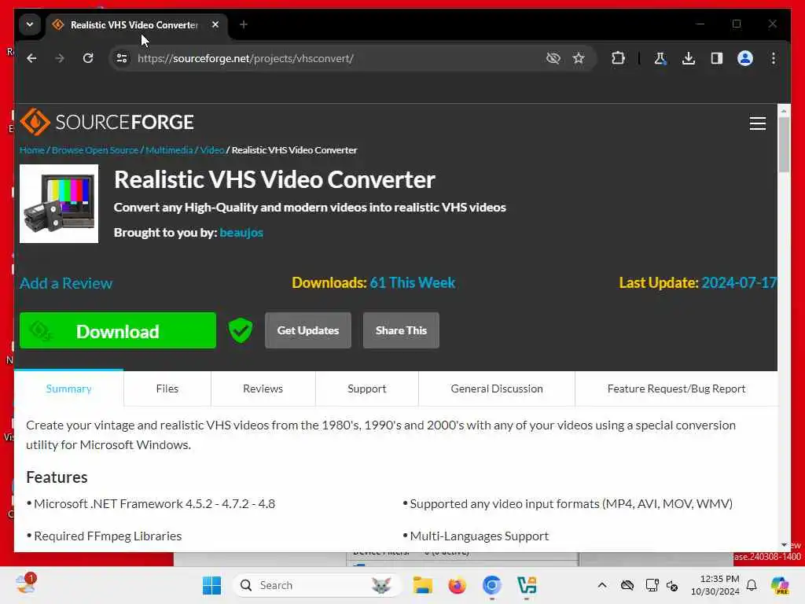
Task: Open Chrome Labs flask icon
Action: pos(660,58)
